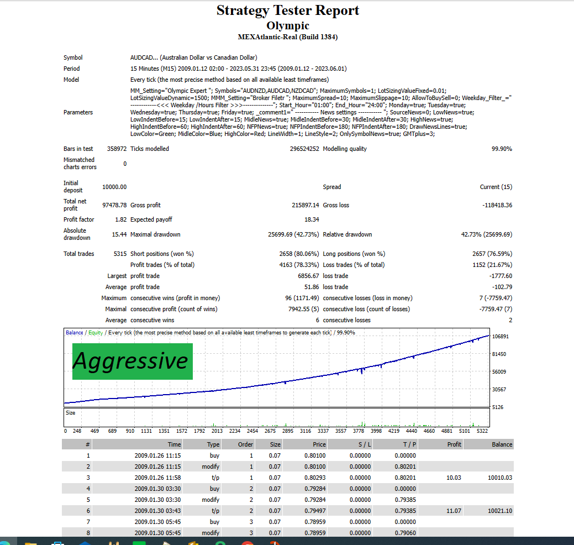Click the Largest profit trade value 6856.67
The image size is (574, 545).
point(308,276)
